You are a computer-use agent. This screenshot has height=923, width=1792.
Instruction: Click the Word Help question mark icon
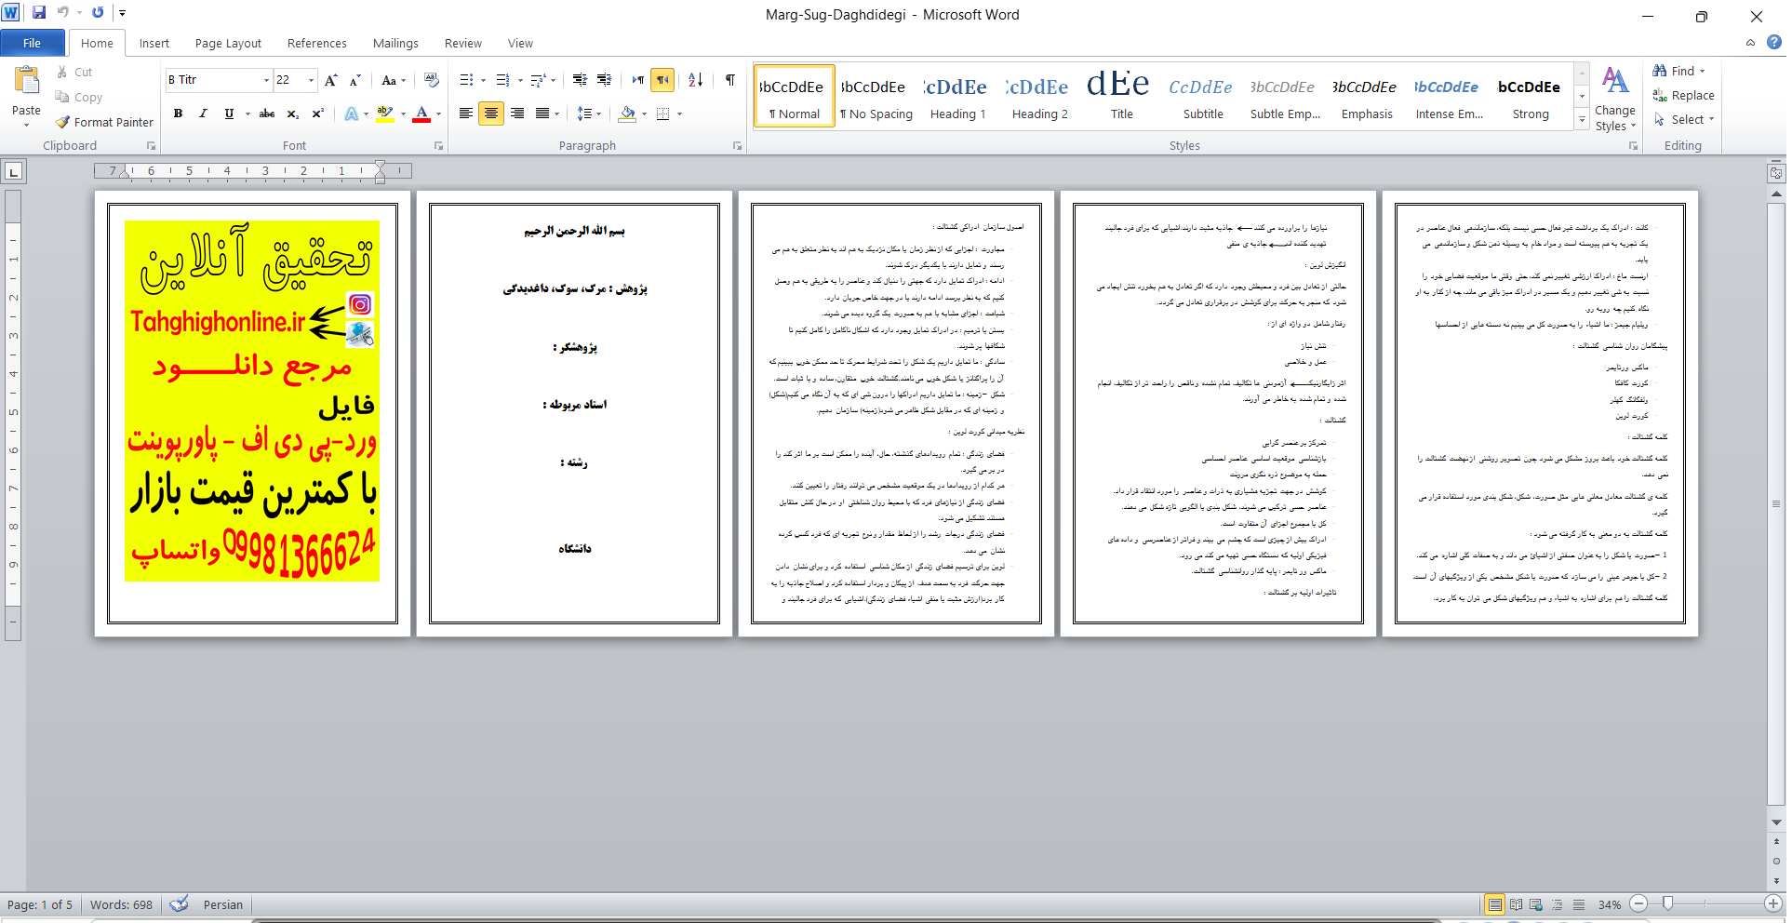(x=1774, y=42)
